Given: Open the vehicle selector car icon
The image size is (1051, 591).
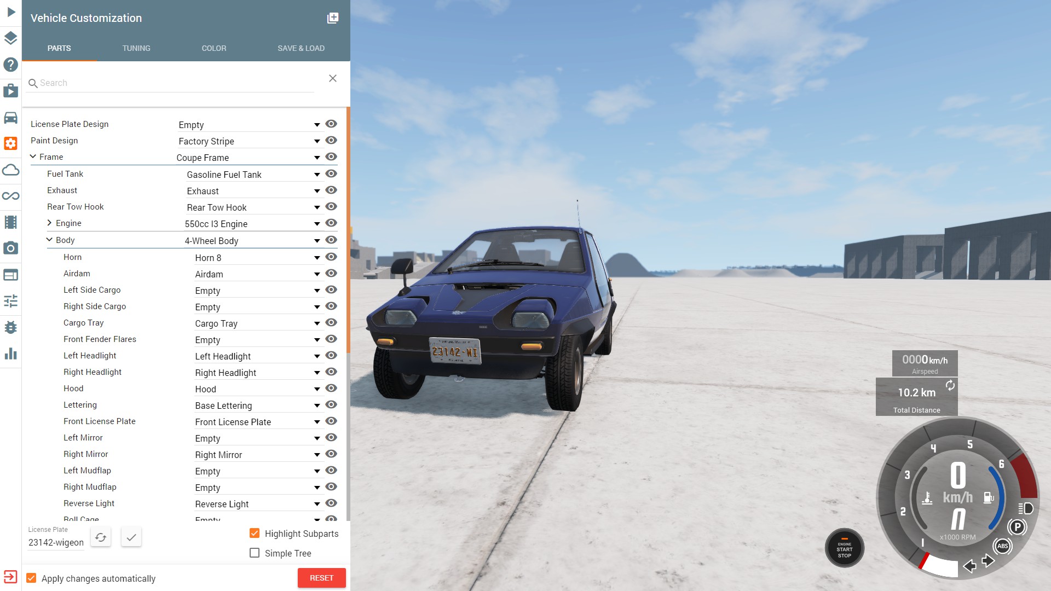Looking at the screenshot, I should coord(11,118).
